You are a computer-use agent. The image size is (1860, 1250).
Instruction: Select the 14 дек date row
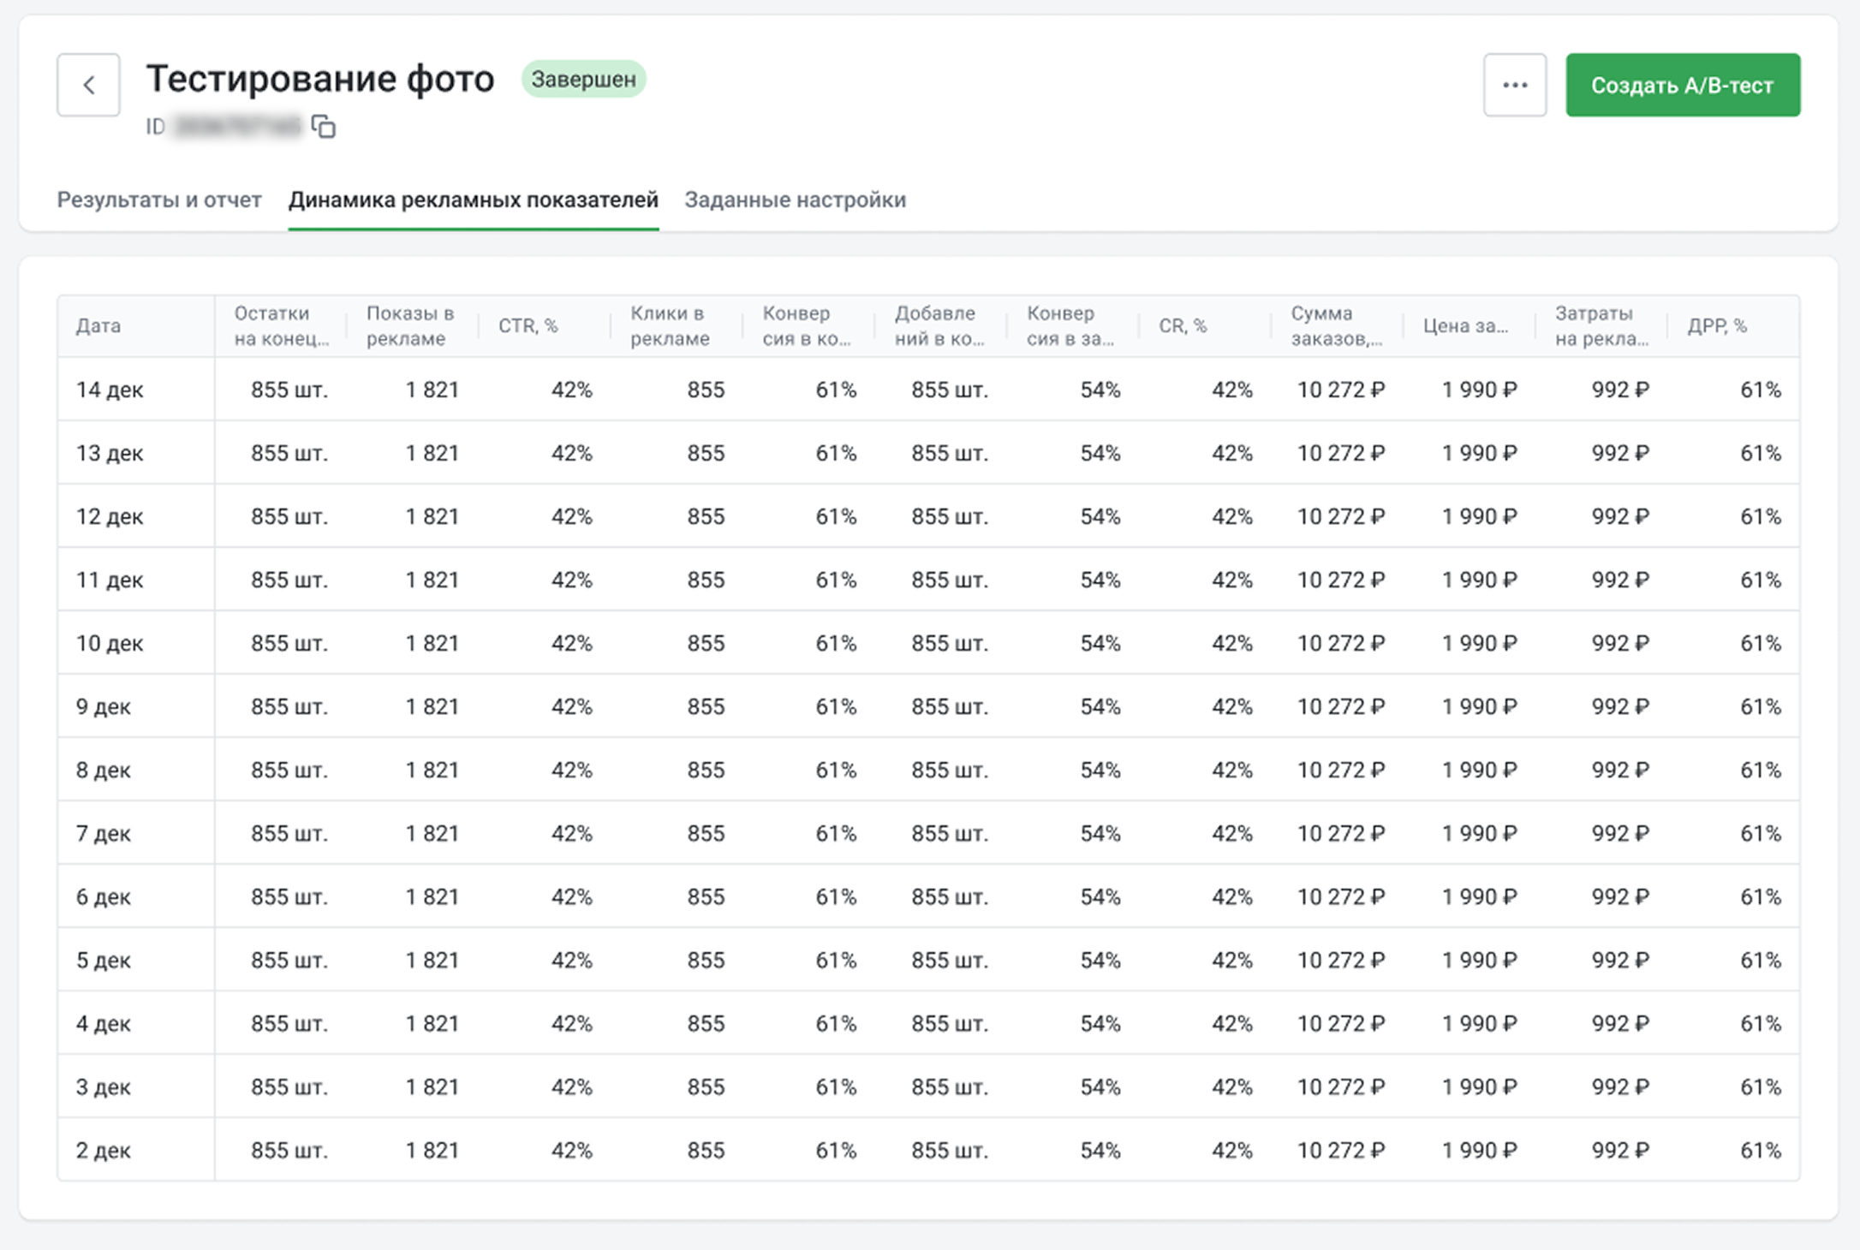tap(110, 390)
